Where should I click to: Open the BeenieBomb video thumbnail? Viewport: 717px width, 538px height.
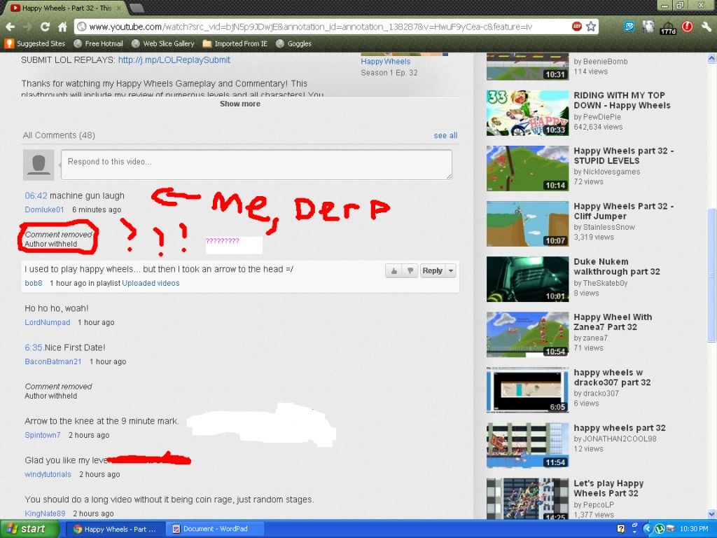(528, 67)
